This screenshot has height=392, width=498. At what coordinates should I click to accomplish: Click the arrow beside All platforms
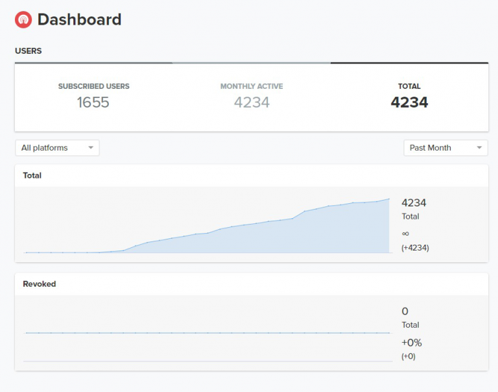pos(91,148)
